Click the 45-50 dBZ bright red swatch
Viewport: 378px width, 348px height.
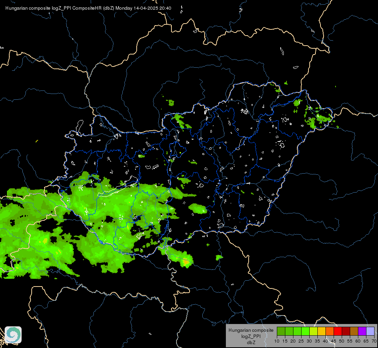click(x=338, y=331)
